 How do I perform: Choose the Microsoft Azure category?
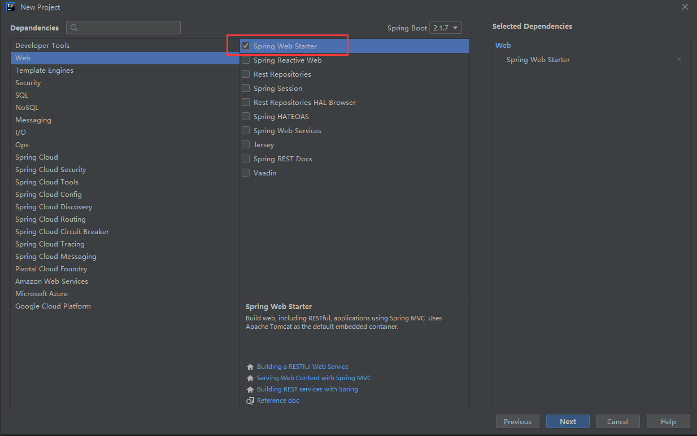point(125,294)
